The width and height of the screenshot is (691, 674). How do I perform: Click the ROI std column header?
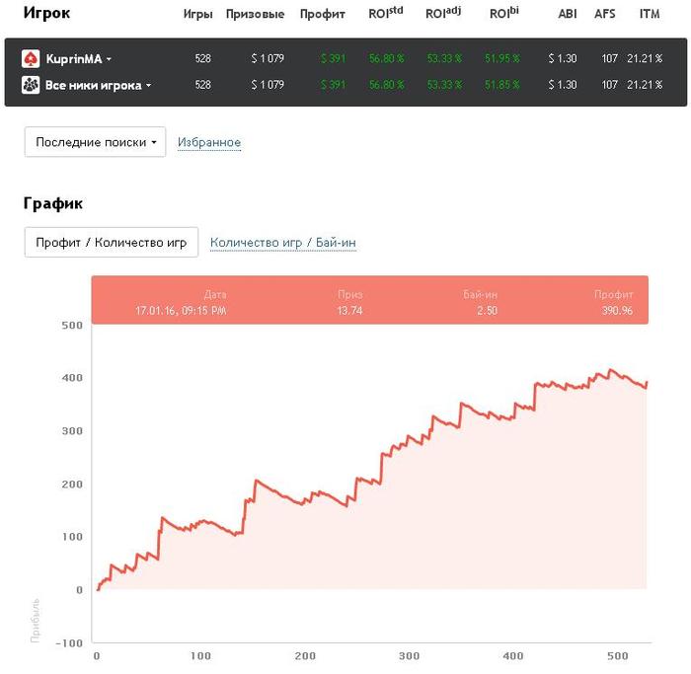click(x=386, y=14)
